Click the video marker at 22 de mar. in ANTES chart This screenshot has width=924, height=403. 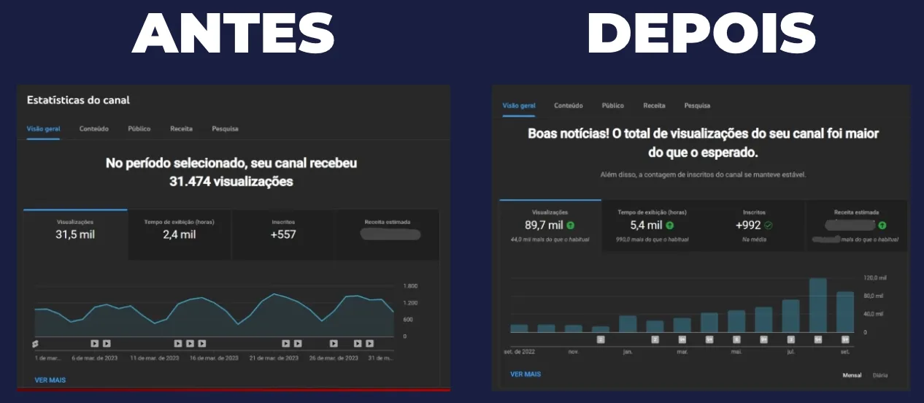[x=285, y=343]
